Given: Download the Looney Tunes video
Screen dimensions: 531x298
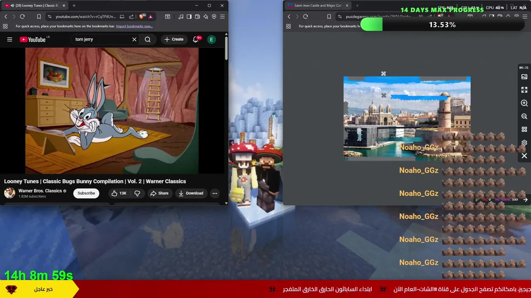Looking at the screenshot, I should tap(191, 193).
